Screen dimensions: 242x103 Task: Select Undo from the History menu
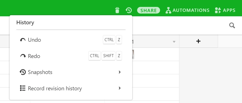(x=71, y=40)
